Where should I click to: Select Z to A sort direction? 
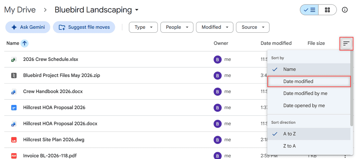tap(309, 146)
